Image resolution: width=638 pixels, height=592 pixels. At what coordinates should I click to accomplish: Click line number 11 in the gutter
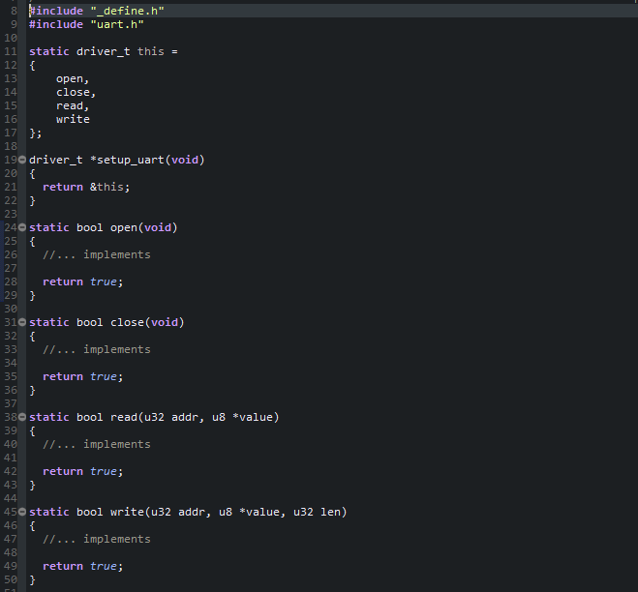pyautogui.click(x=11, y=51)
